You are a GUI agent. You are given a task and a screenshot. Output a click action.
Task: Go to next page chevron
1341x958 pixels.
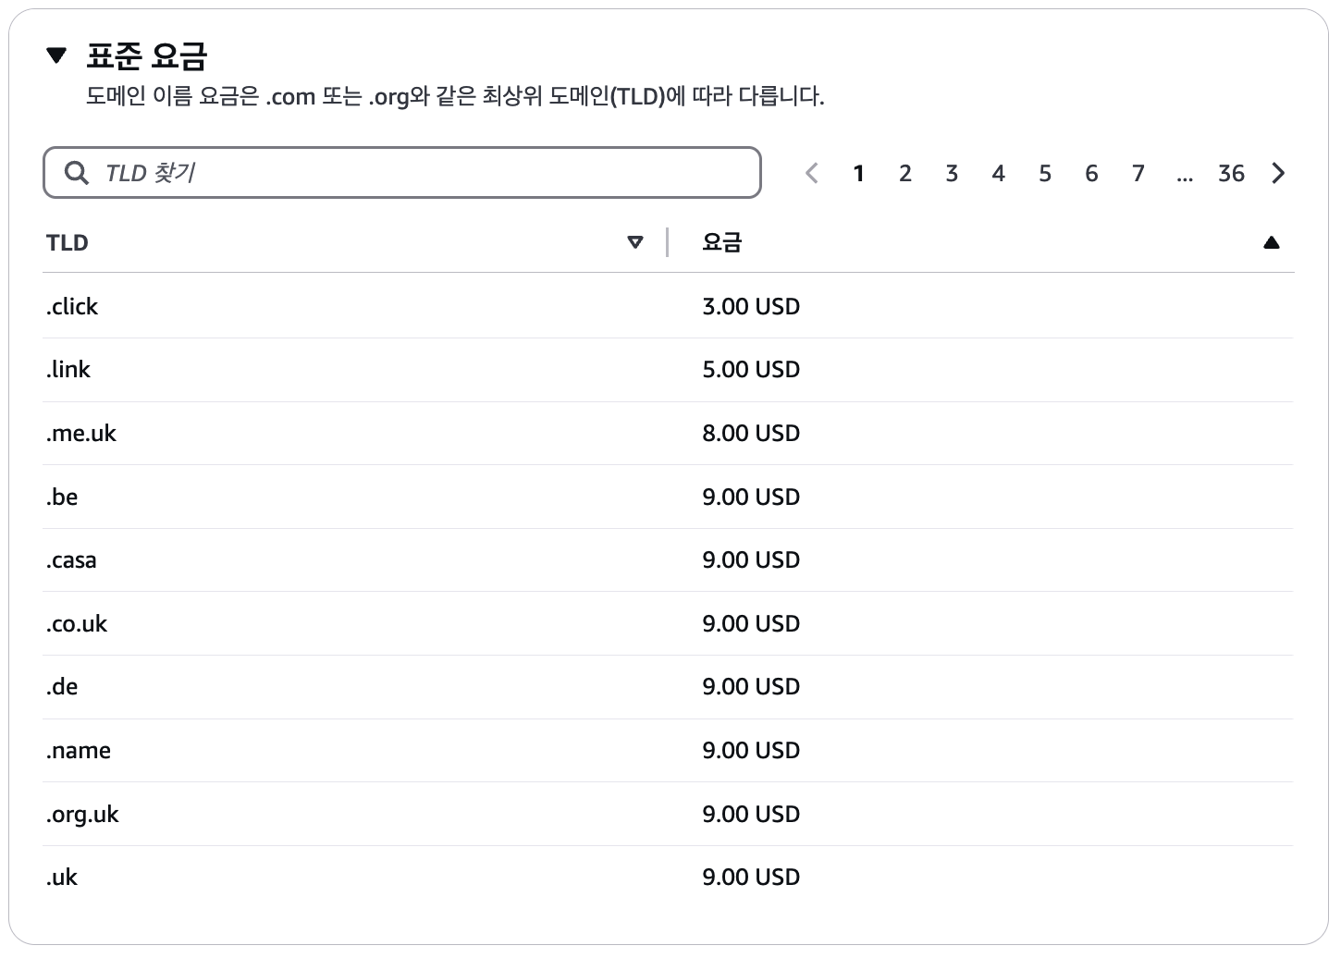click(x=1278, y=173)
